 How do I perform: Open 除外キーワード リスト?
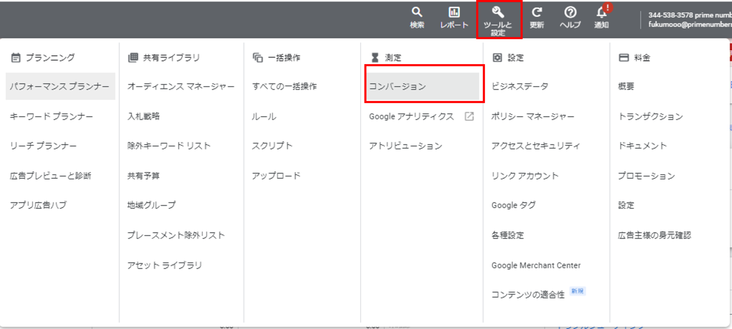169,146
